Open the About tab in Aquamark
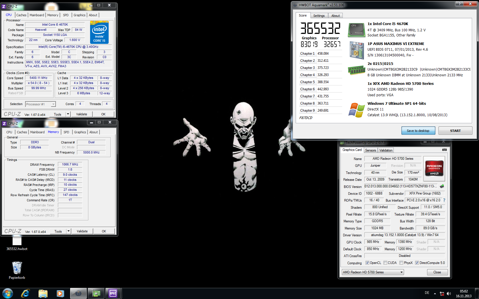The width and height of the screenshot is (479, 299). pos(335,16)
